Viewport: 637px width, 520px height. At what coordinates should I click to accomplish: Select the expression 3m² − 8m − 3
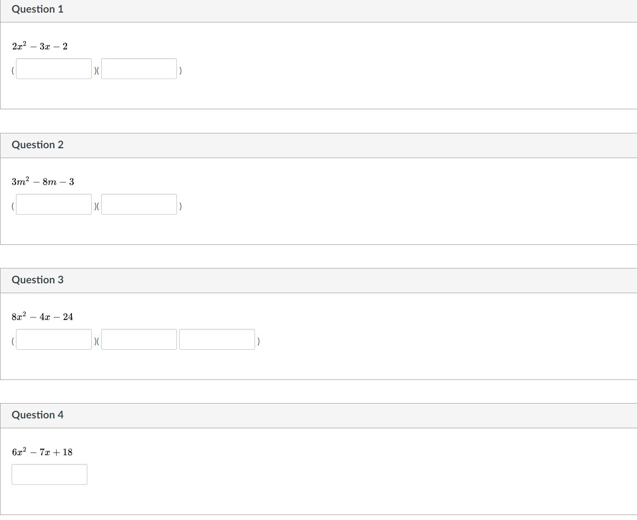[x=43, y=181]
